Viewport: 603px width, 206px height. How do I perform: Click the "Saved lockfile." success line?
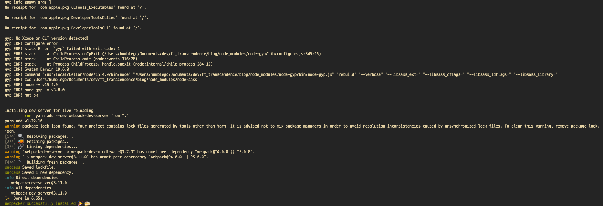coord(39,167)
